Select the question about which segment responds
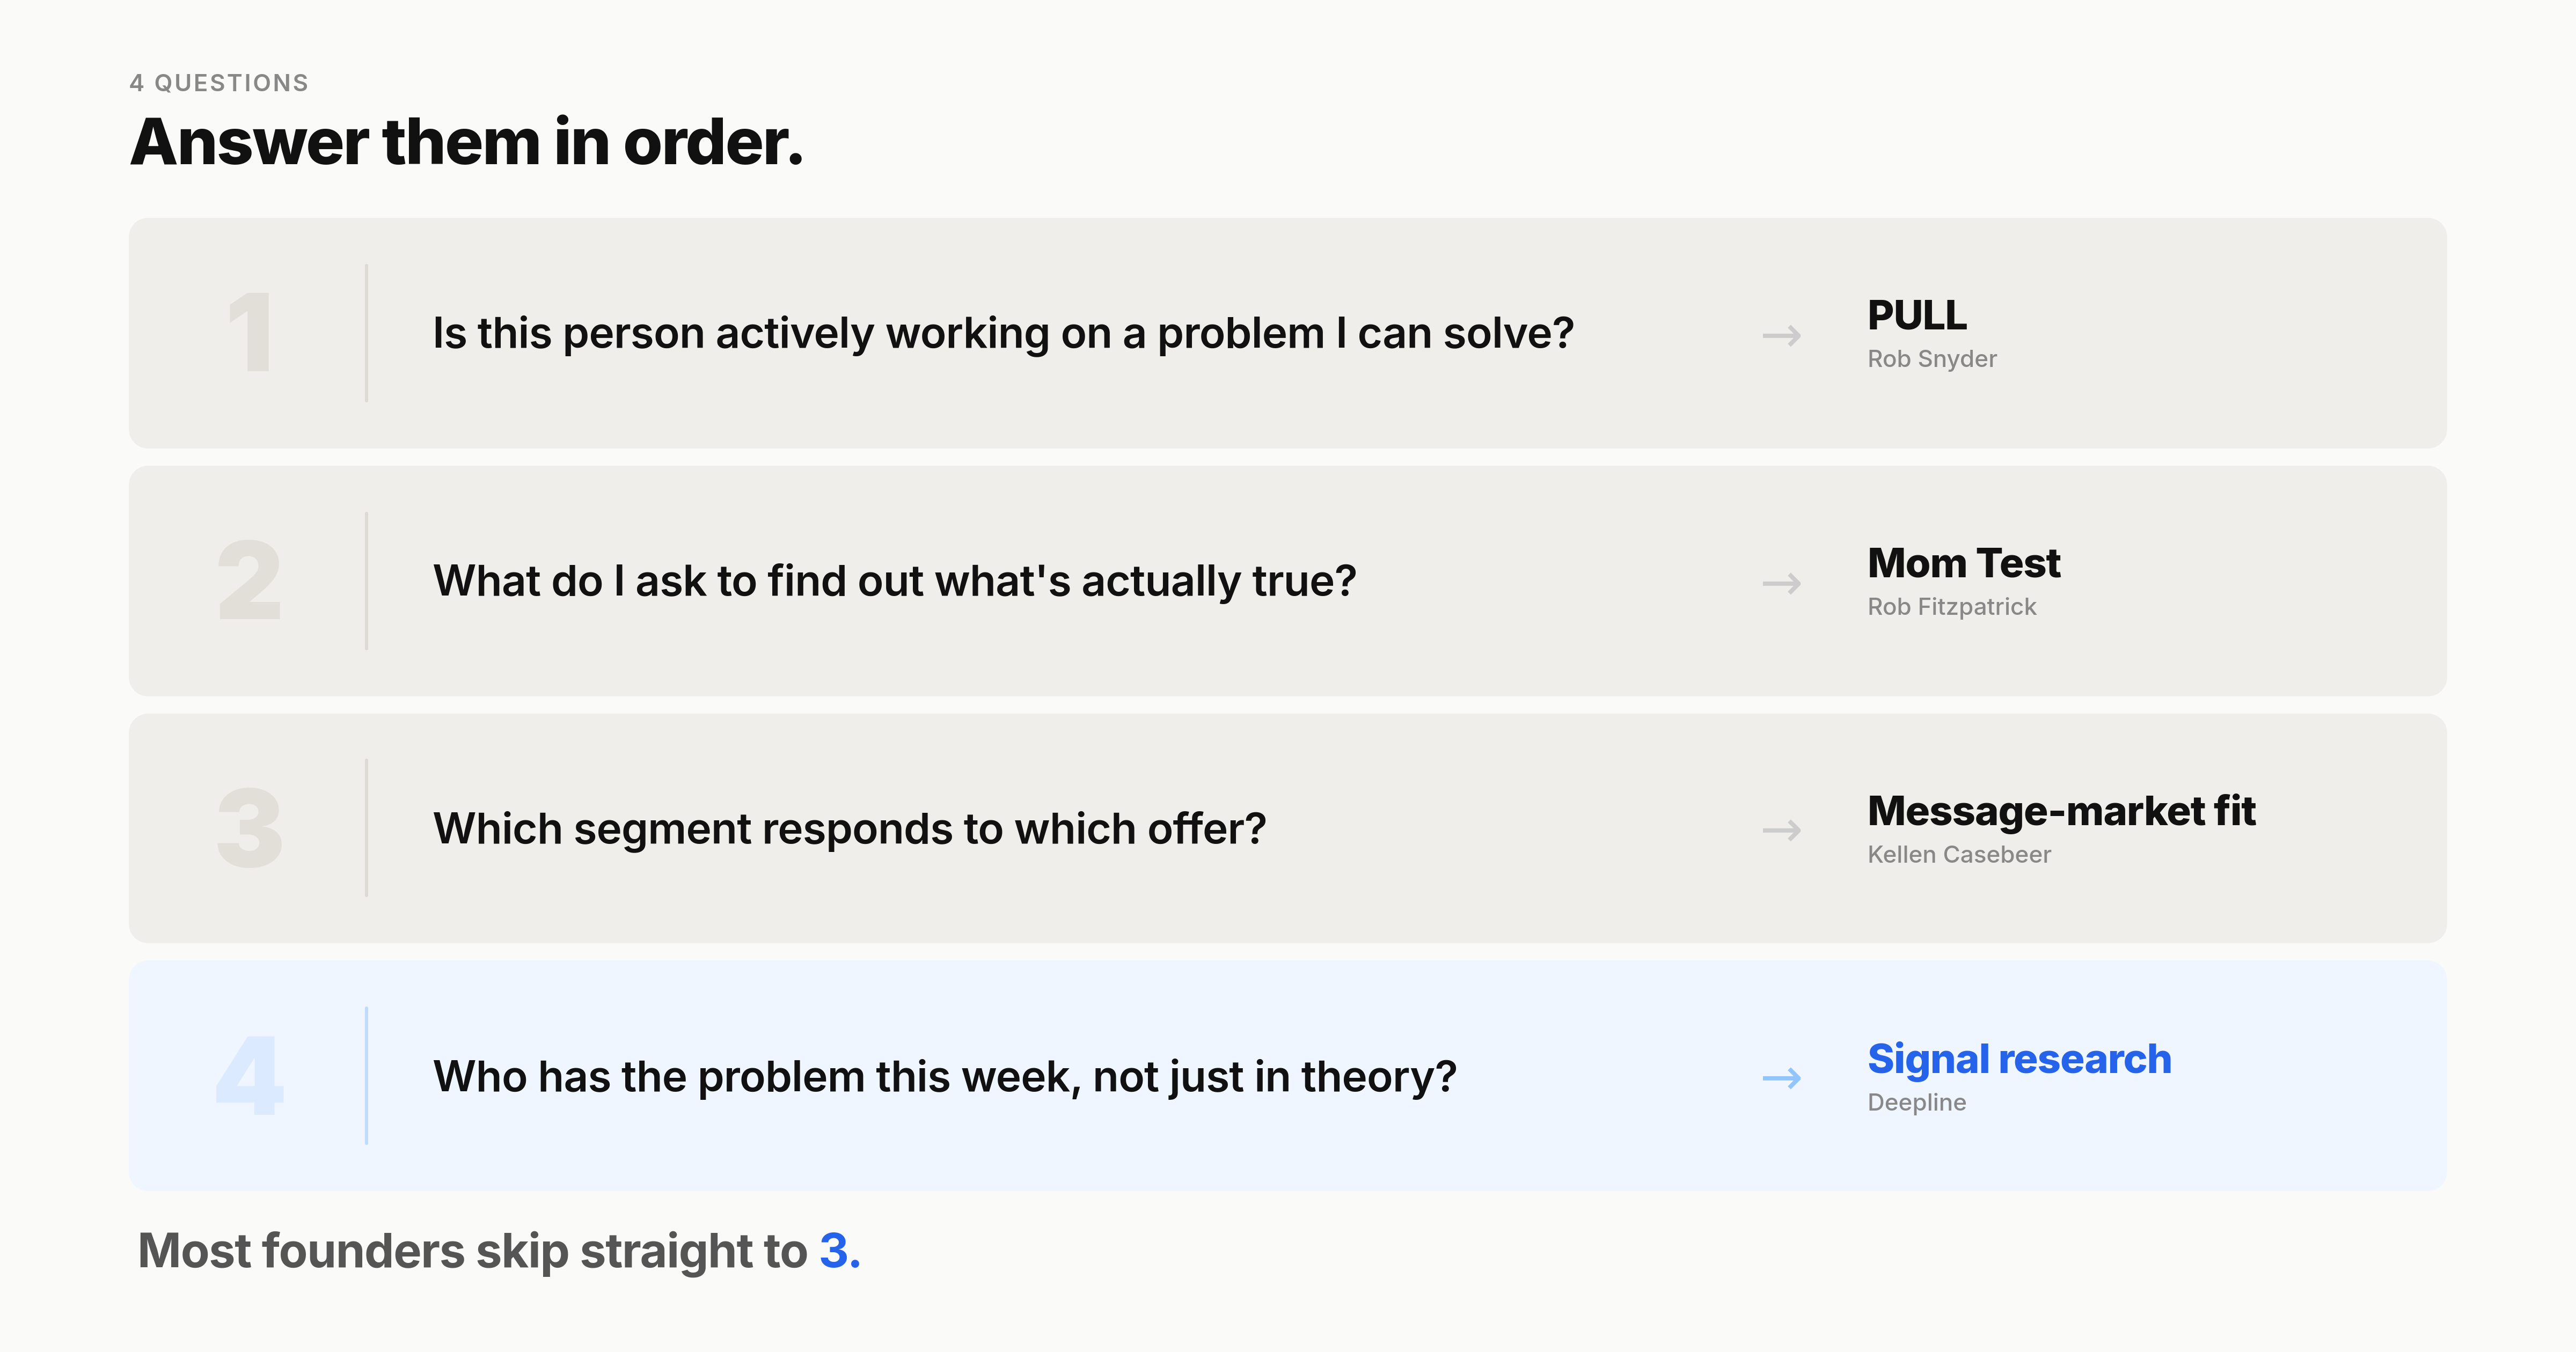This screenshot has height=1352, width=2576. click(x=850, y=829)
